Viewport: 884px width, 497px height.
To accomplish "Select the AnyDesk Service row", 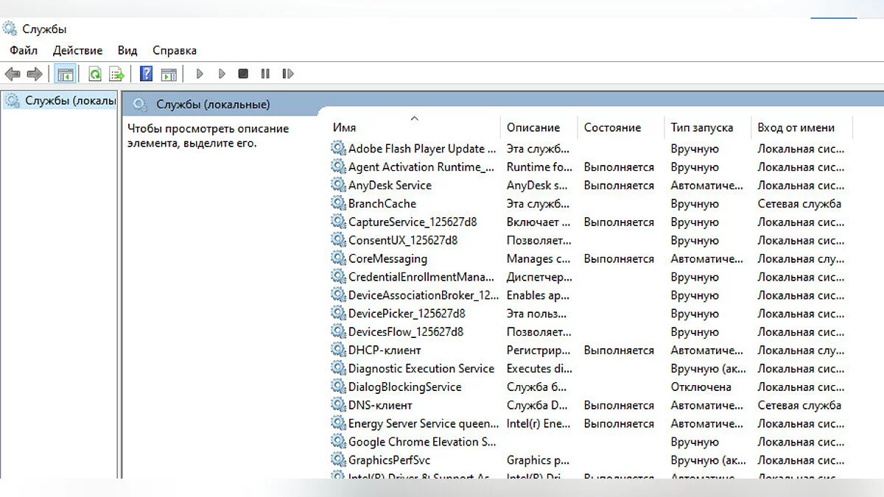I will pyautogui.click(x=390, y=186).
